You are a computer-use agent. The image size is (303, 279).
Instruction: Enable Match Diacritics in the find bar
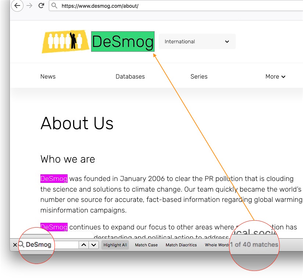pyautogui.click(x=181, y=245)
